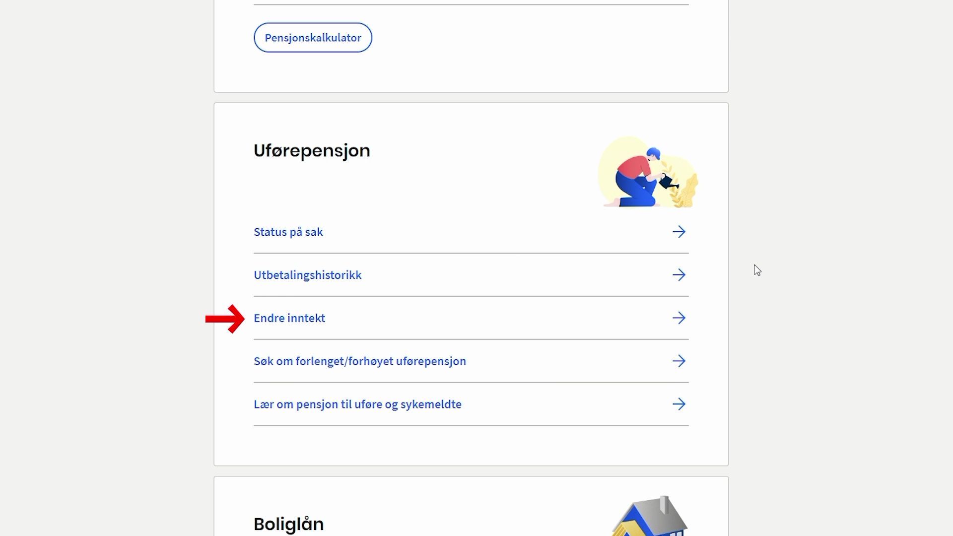Viewport: 953px width, 536px height.
Task: Open the Status på sak link
Action: (288, 232)
